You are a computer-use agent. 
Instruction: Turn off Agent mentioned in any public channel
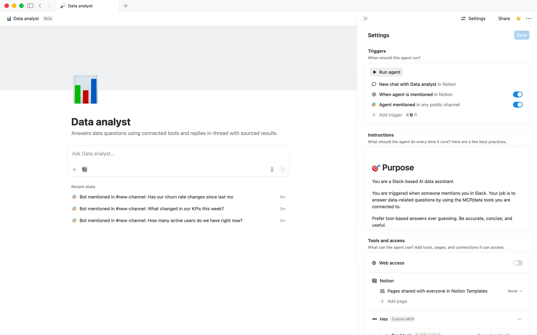click(517, 104)
